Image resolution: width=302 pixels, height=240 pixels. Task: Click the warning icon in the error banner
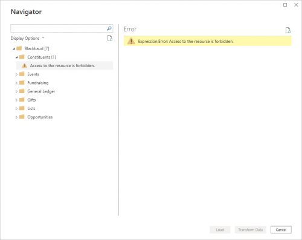[131, 41]
